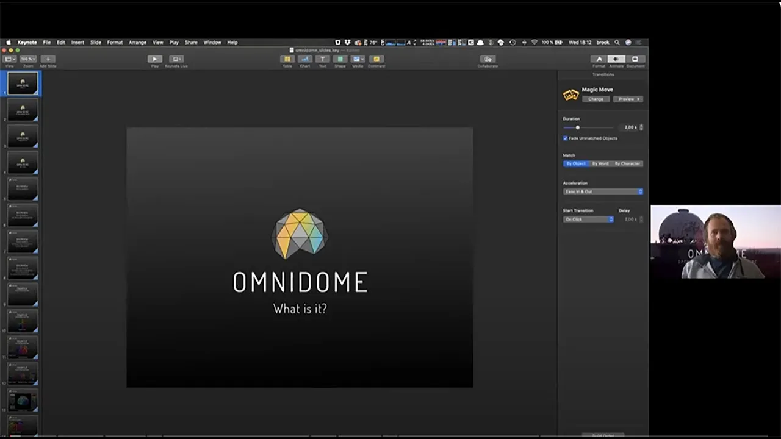Open the Insert menu

[77, 43]
